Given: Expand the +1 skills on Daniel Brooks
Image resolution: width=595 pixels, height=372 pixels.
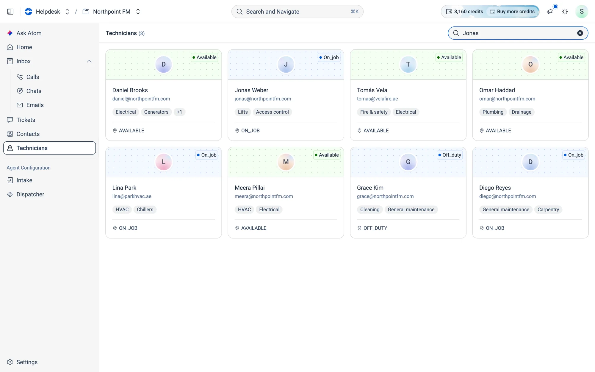Looking at the screenshot, I should [x=179, y=112].
